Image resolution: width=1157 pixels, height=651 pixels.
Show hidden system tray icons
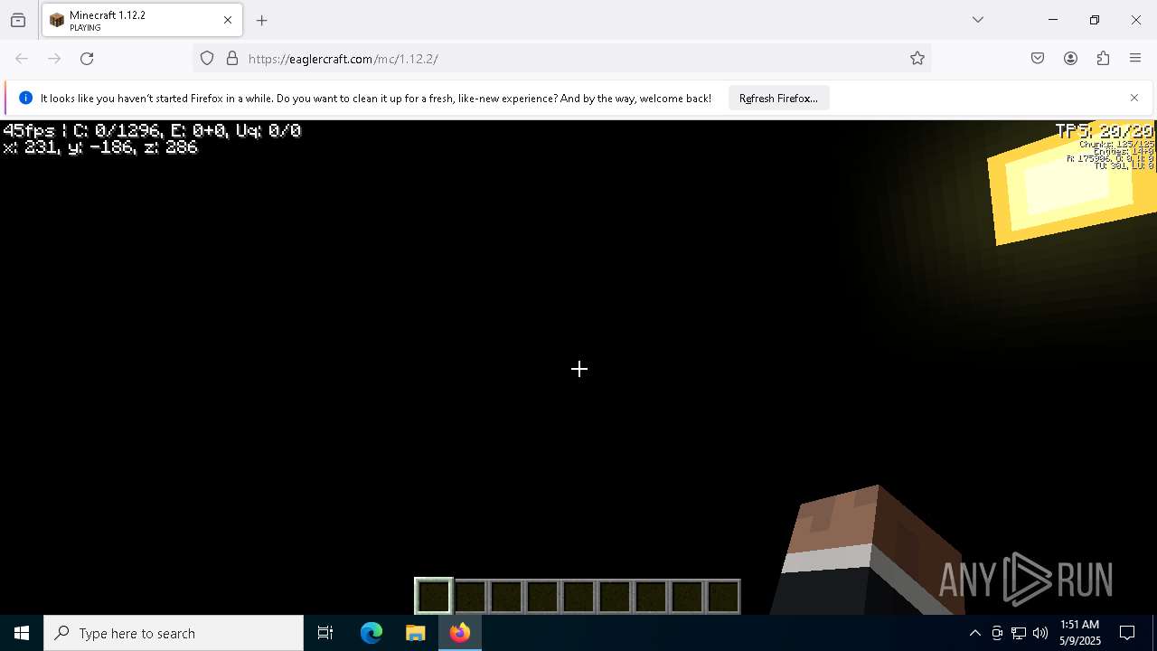tap(974, 633)
